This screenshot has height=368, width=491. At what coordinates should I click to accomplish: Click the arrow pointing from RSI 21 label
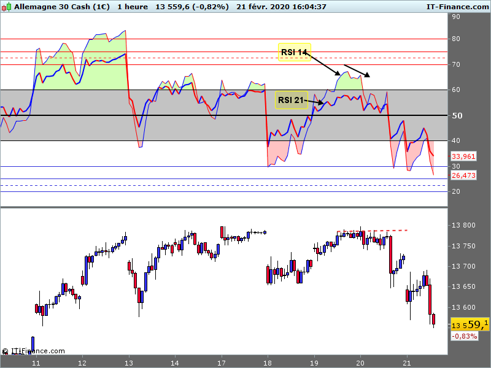point(315,102)
